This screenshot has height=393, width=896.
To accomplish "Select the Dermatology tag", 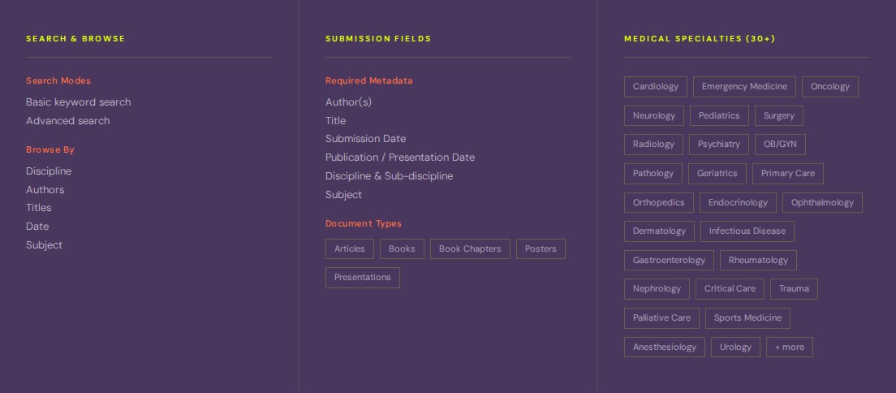I will (659, 231).
